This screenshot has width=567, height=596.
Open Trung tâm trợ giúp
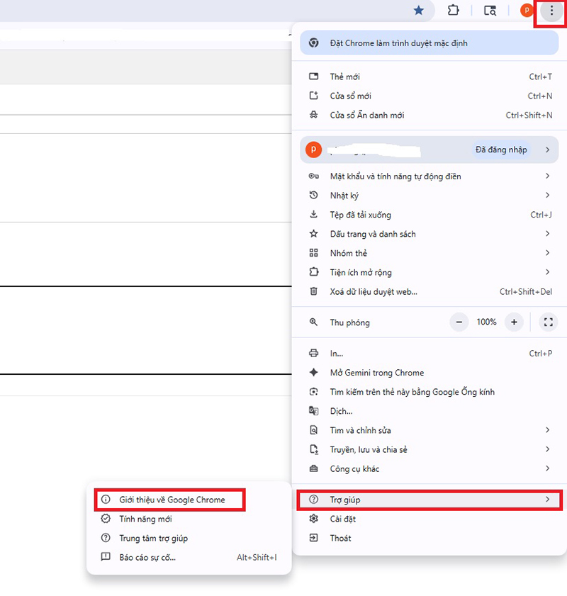click(x=189, y=538)
